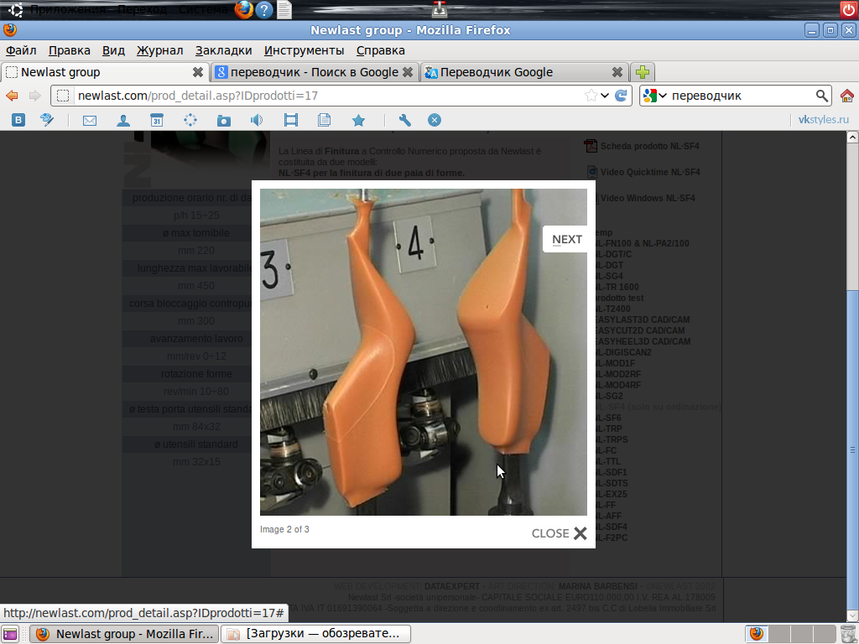Open the wrench settings icon in toolbar
This screenshot has height=644, width=859.
click(x=405, y=120)
